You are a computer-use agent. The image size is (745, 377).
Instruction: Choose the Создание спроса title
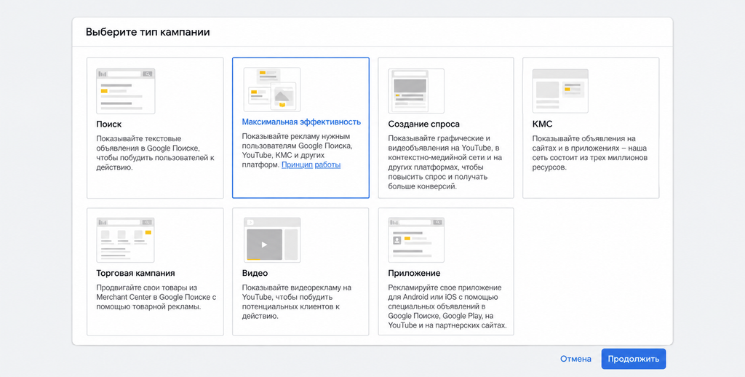pyautogui.click(x=424, y=124)
